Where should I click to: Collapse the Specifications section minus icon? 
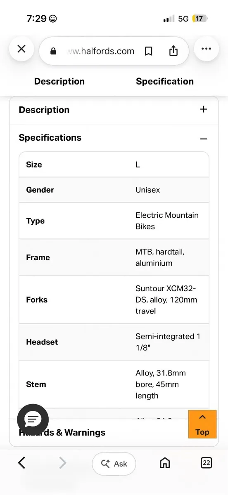203,139
